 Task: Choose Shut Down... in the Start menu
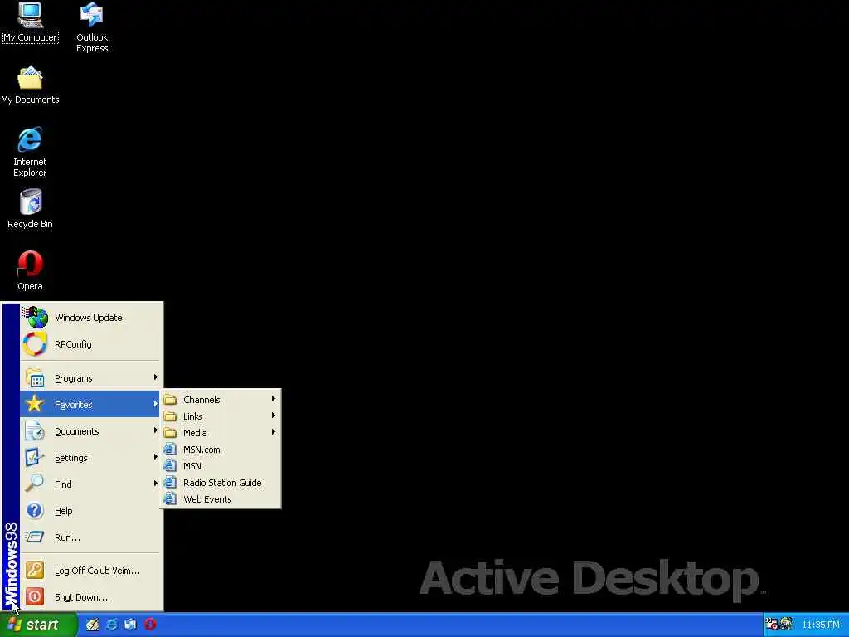pos(90,597)
